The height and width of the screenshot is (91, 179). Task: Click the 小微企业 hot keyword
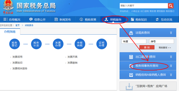coord(135,11)
